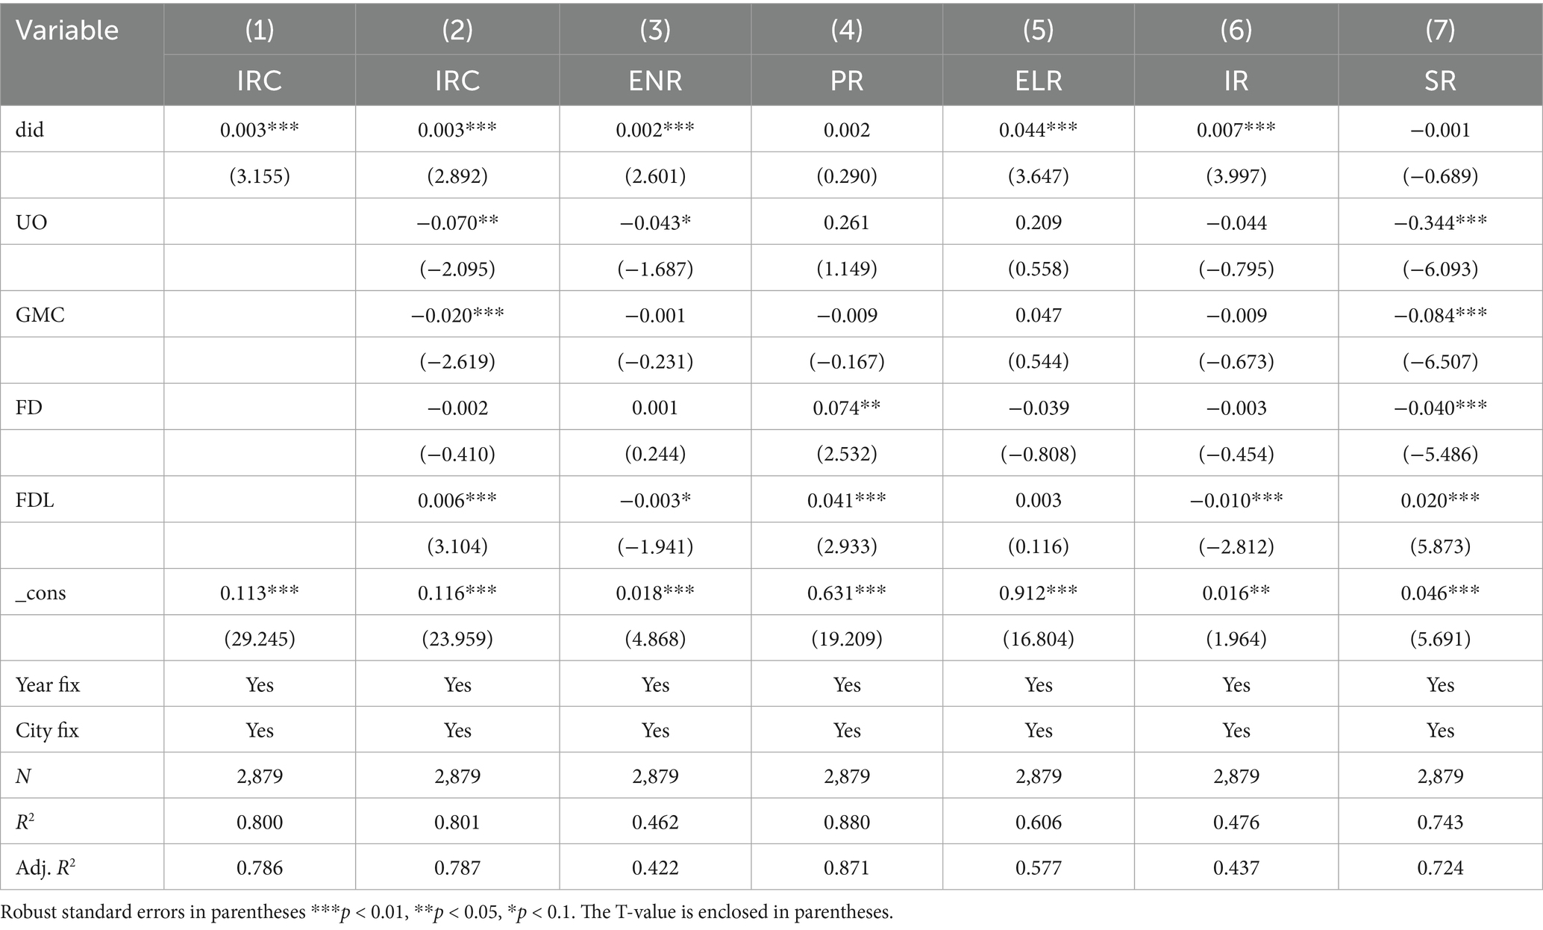Click the 0.044*** coefficient cell

click(x=1038, y=130)
